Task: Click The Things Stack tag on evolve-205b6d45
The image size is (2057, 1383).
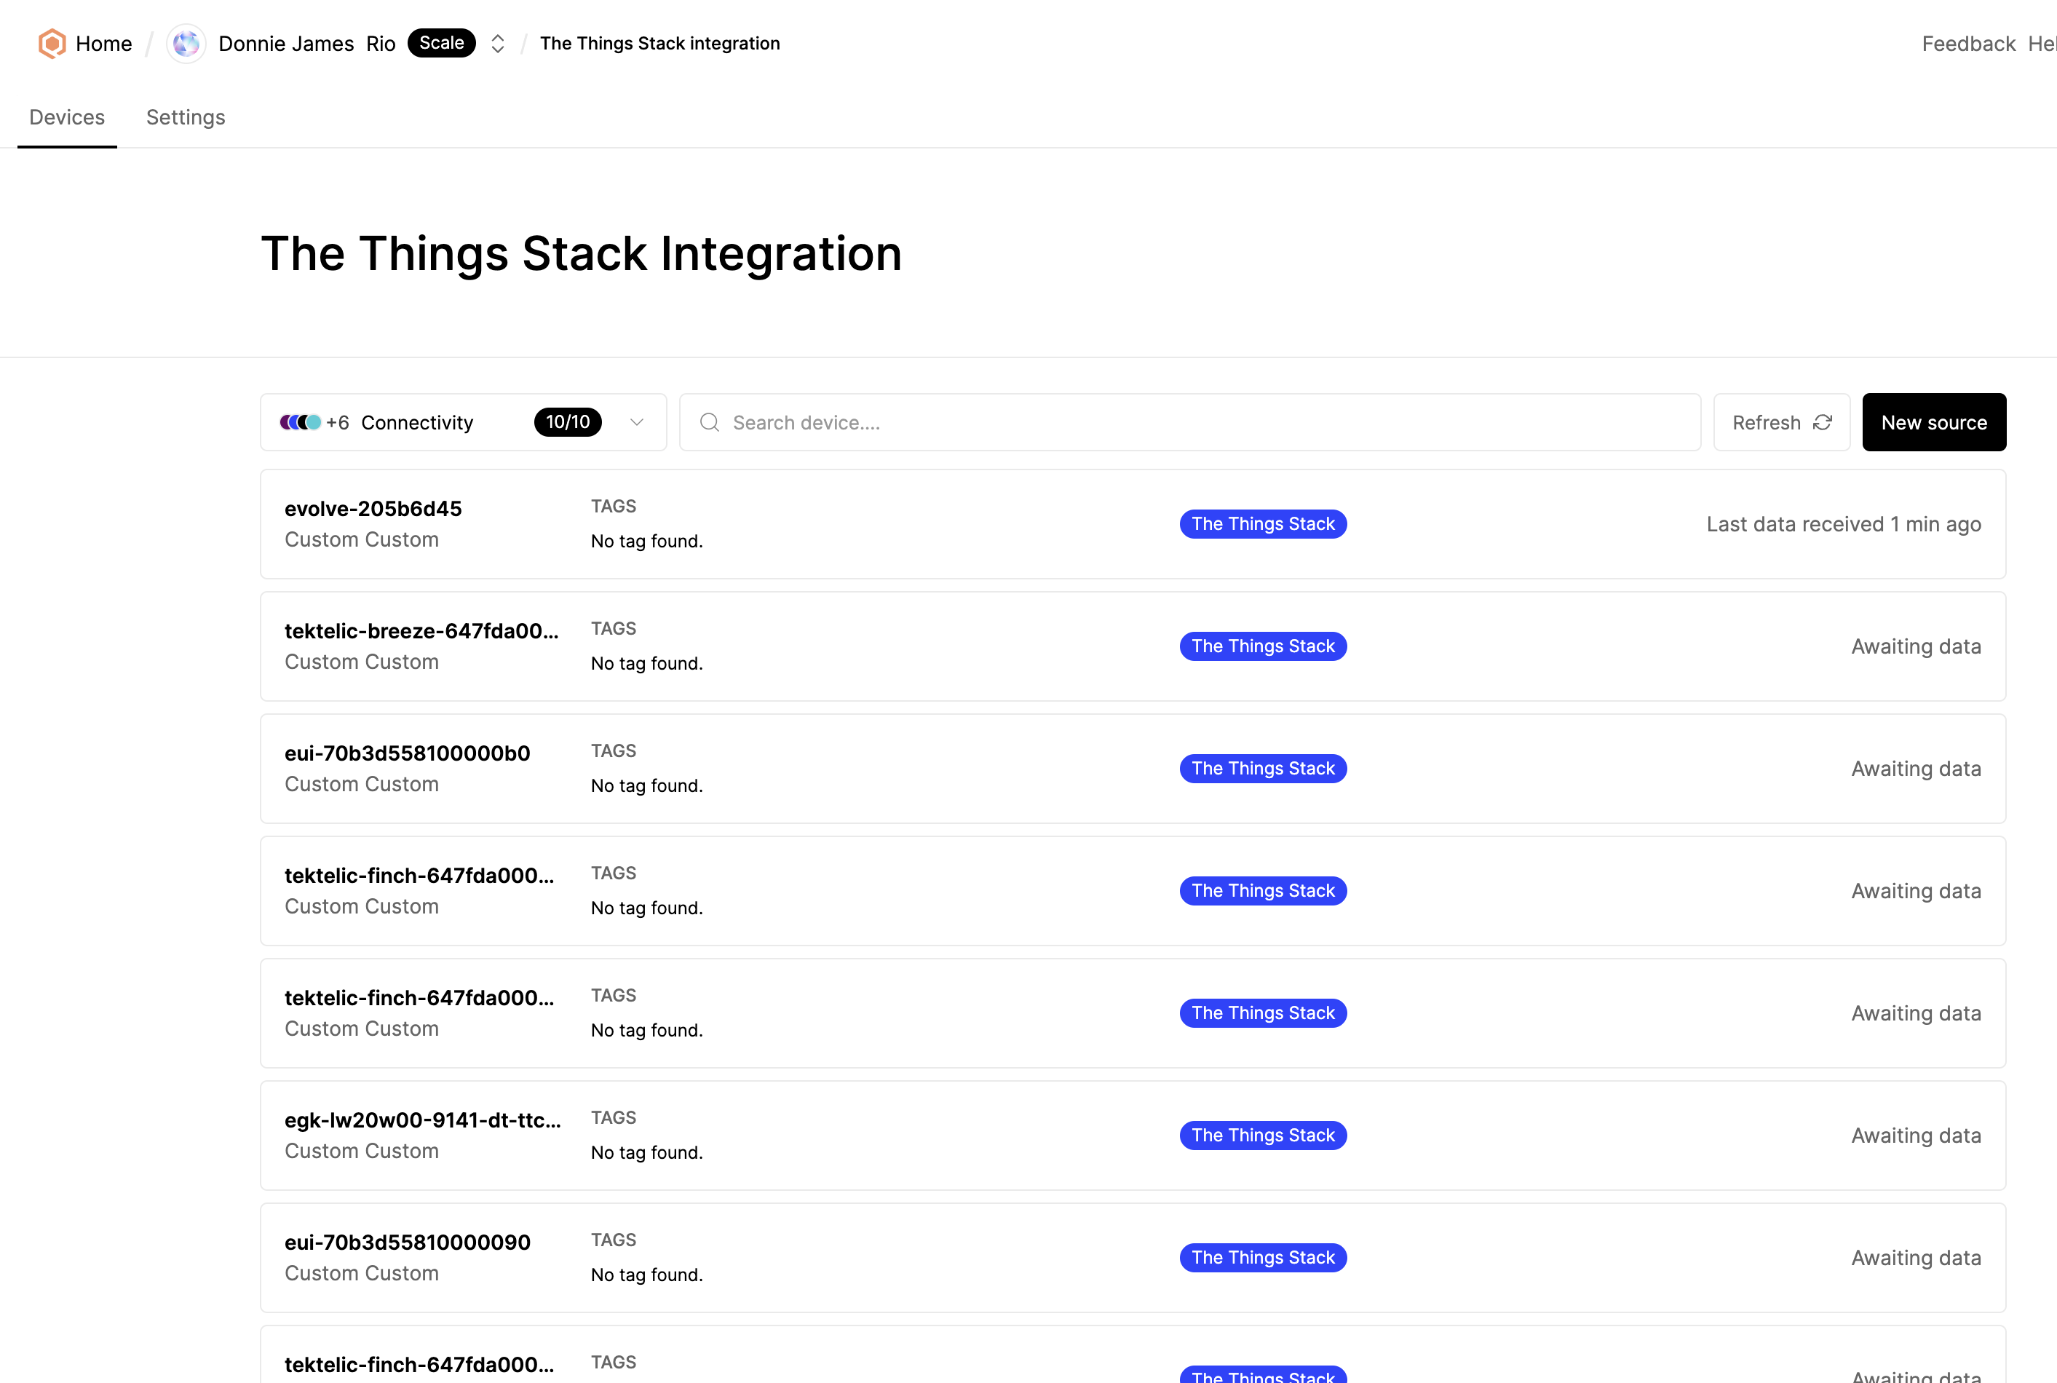Action: click(x=1262, y=523)
